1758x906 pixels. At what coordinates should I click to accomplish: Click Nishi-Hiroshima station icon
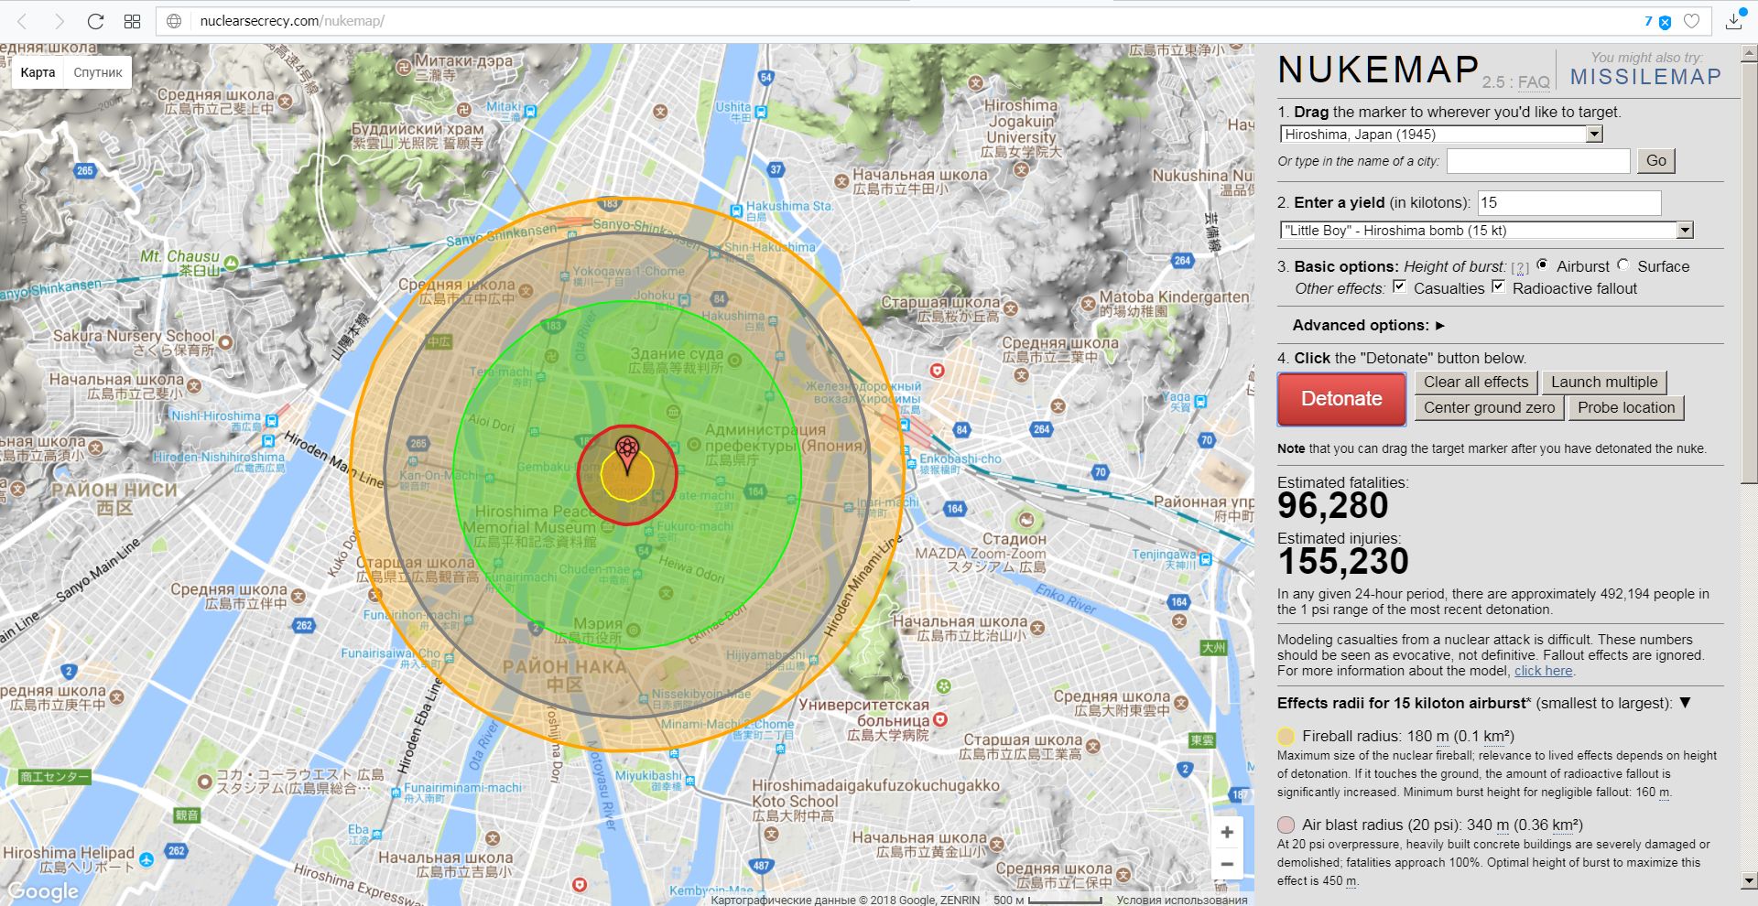(271, 420)
